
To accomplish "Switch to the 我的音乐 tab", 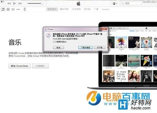I will pos(52,9).
